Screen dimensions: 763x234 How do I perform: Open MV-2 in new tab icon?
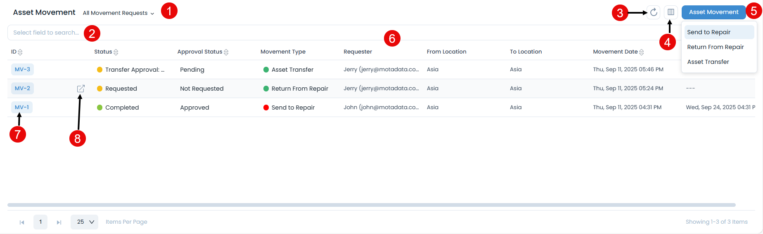[81, 89]
